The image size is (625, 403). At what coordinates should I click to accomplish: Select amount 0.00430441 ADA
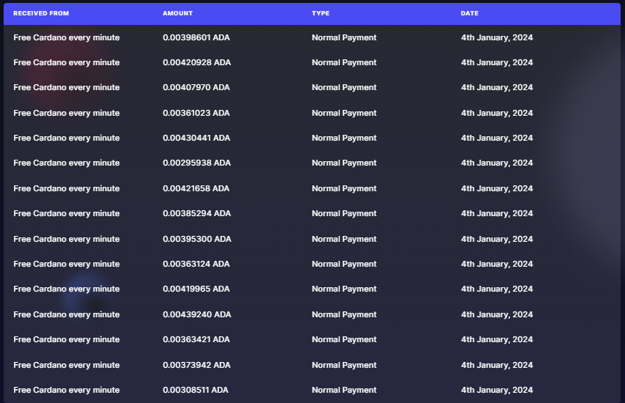pos(196,138)
